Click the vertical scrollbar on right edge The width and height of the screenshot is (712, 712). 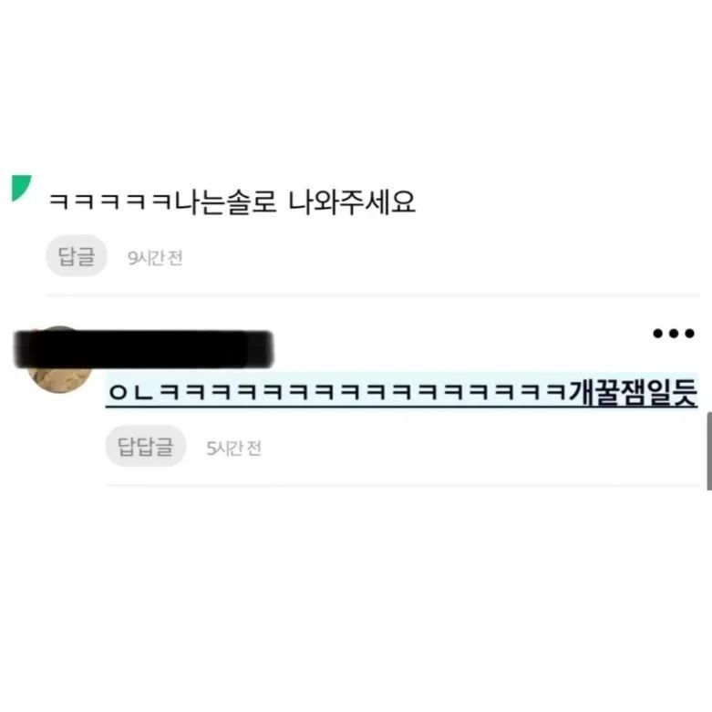point(709,451)
